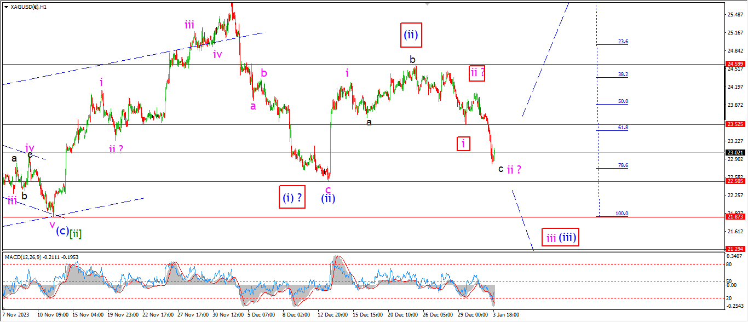Select the red 24.599 price level tag
748x322 pixels.
(x=734, y=64)
